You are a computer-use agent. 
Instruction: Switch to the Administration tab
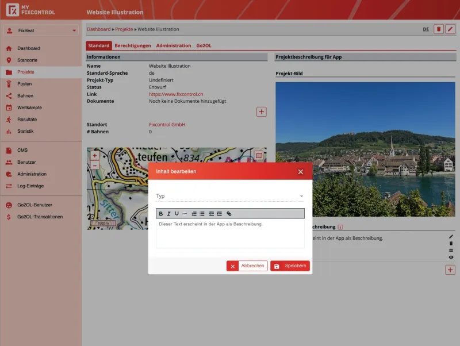point(174,46)
